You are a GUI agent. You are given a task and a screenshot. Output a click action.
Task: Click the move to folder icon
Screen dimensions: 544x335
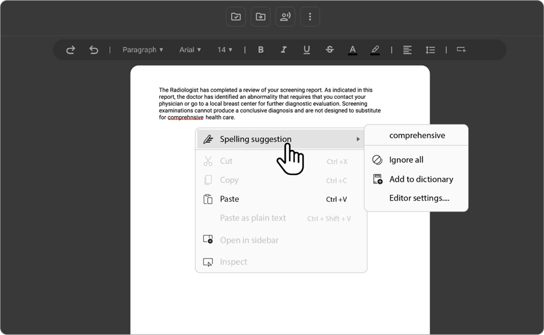coord(261,17)
